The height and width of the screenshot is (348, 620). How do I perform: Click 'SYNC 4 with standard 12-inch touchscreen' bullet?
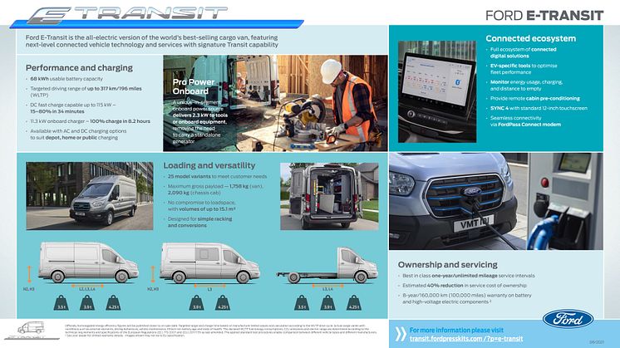(x=539, y=108)
